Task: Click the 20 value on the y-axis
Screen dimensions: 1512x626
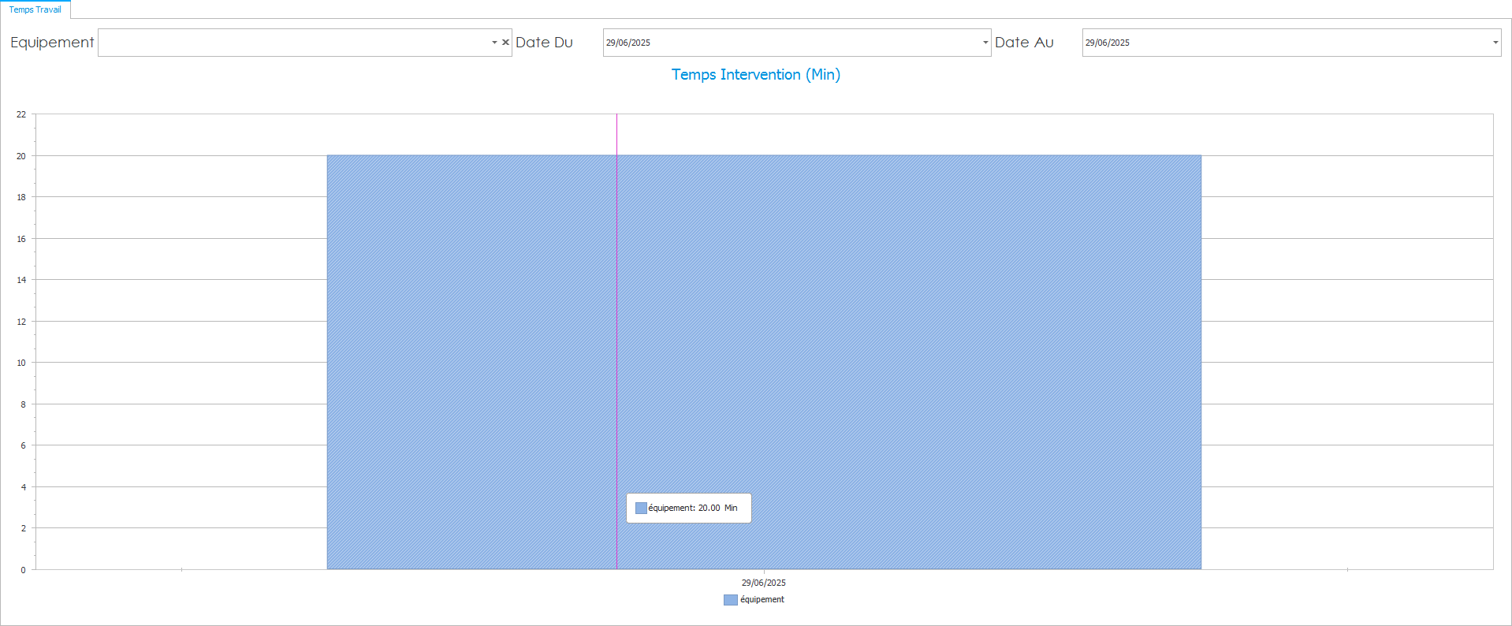Action: [21, 156]
